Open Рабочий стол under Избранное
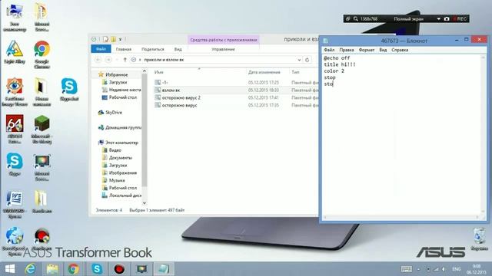The width and height of the screenshot is (492, 276). pyautogui.click(x=123, y=97)
